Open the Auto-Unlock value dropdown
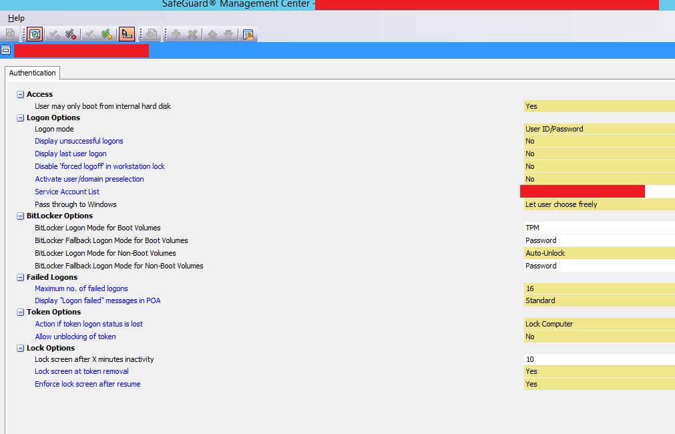The width and height of the screenshot is (675, 434). coord(600,253)
